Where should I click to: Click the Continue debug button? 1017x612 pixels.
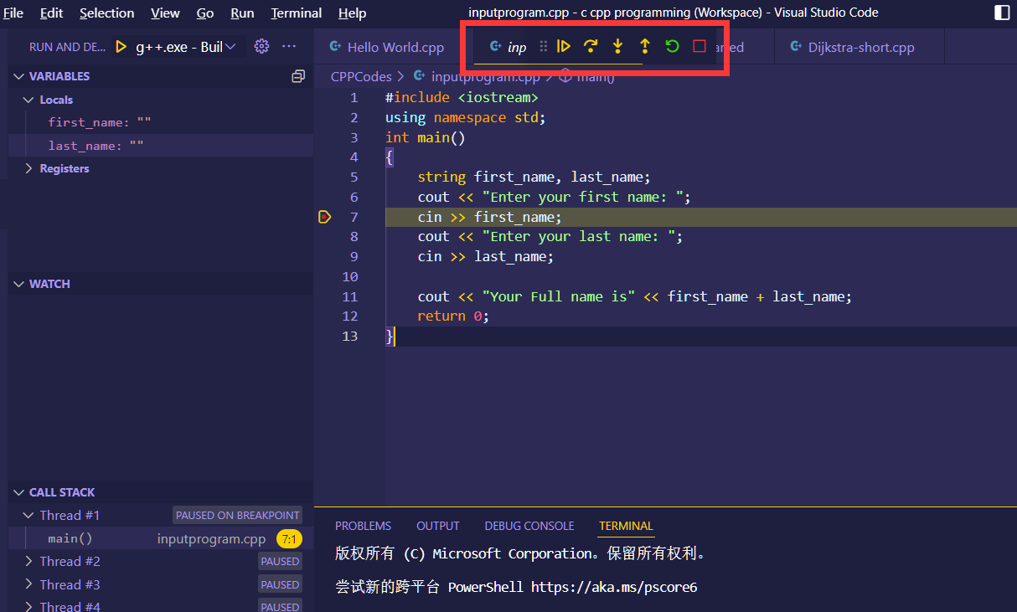(x=564, y=47)
